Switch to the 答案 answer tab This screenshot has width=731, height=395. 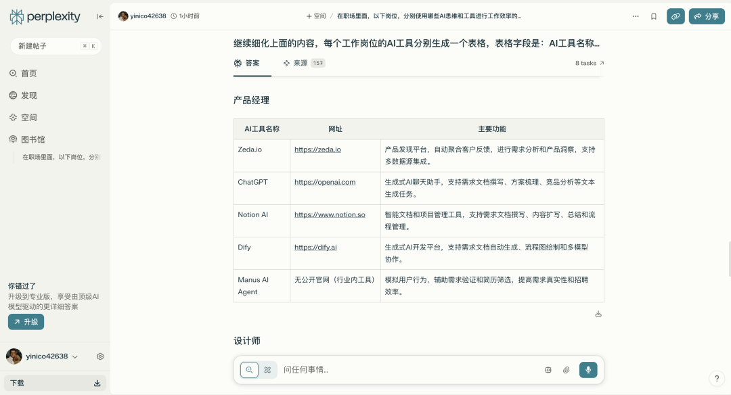pos(247,64)
